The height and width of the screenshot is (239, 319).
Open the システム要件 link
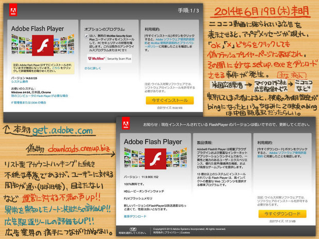20,82
